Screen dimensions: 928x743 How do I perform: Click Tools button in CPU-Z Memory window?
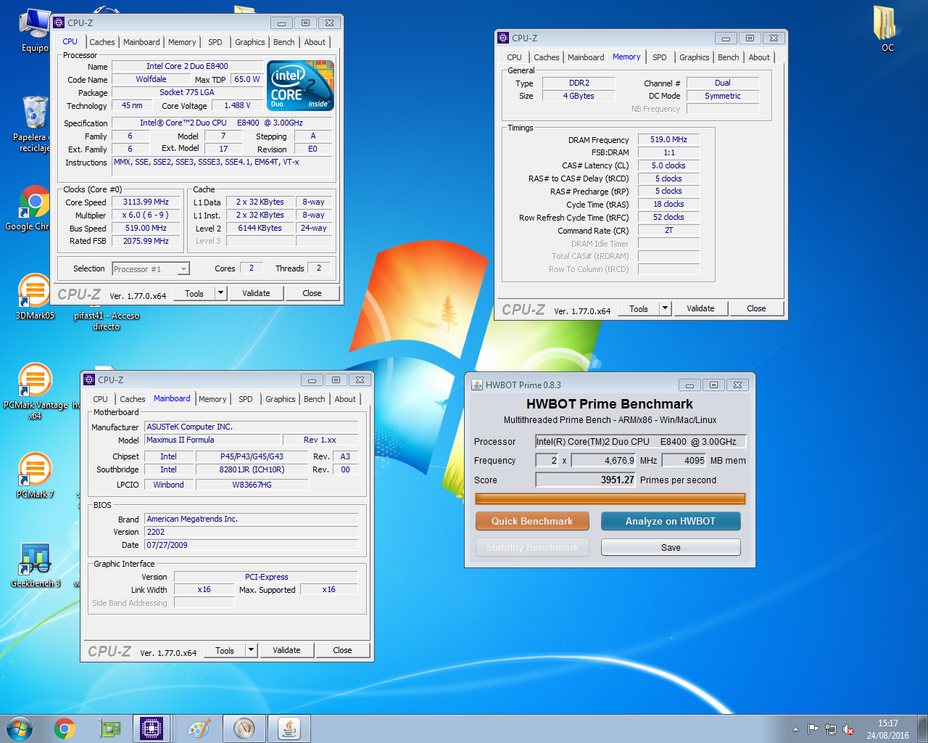pos(639,308)
